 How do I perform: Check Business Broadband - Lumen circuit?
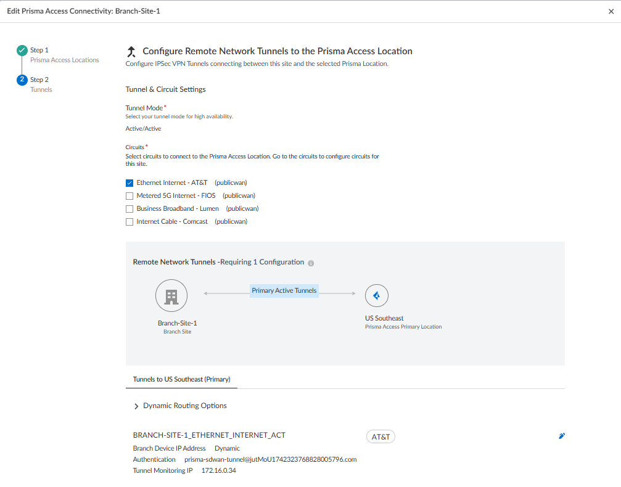pyautogui.click(x=130, y=209)
